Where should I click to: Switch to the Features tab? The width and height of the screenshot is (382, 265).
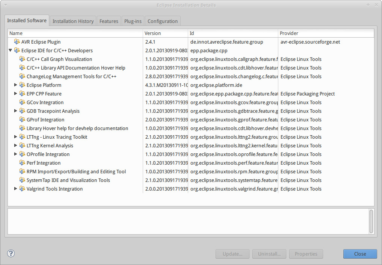109,21
